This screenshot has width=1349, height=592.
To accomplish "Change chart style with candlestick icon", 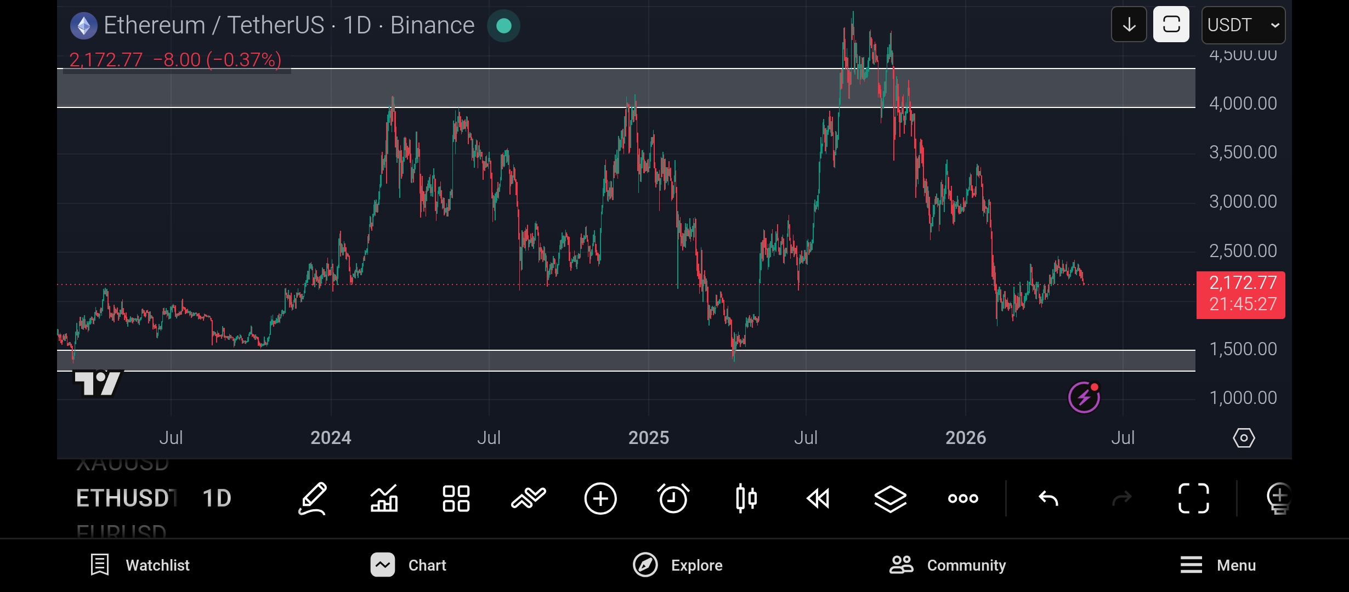I will [746, 498].
